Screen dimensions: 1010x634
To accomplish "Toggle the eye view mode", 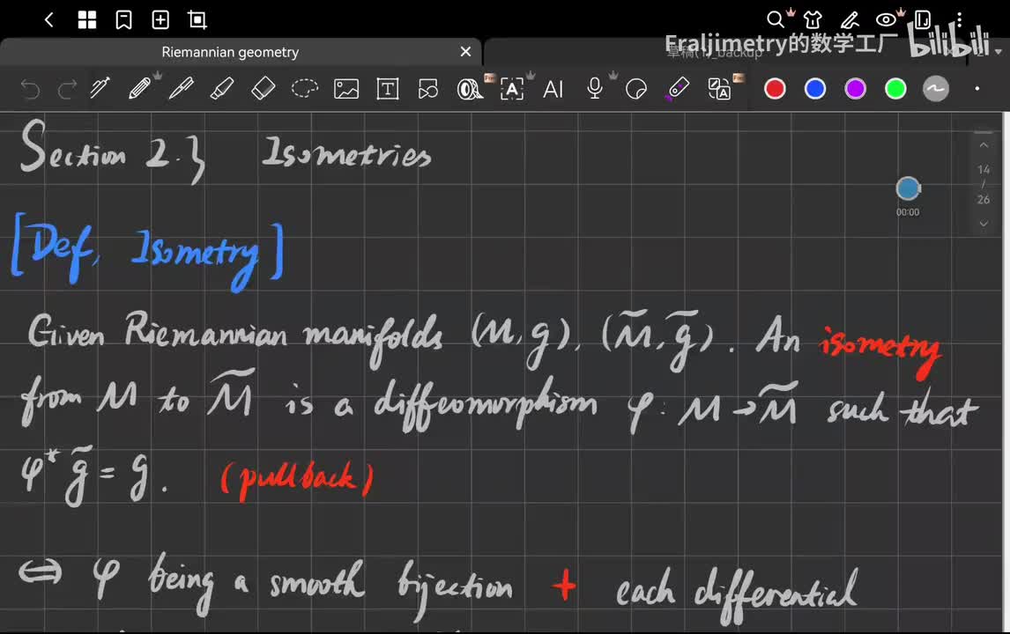I will click(886, 20).
